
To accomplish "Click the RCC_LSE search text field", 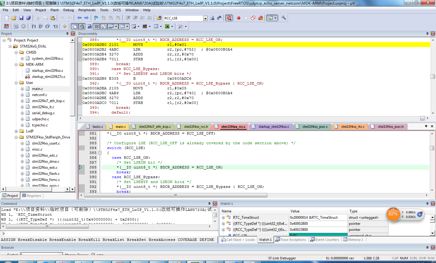I will [183, 18].
